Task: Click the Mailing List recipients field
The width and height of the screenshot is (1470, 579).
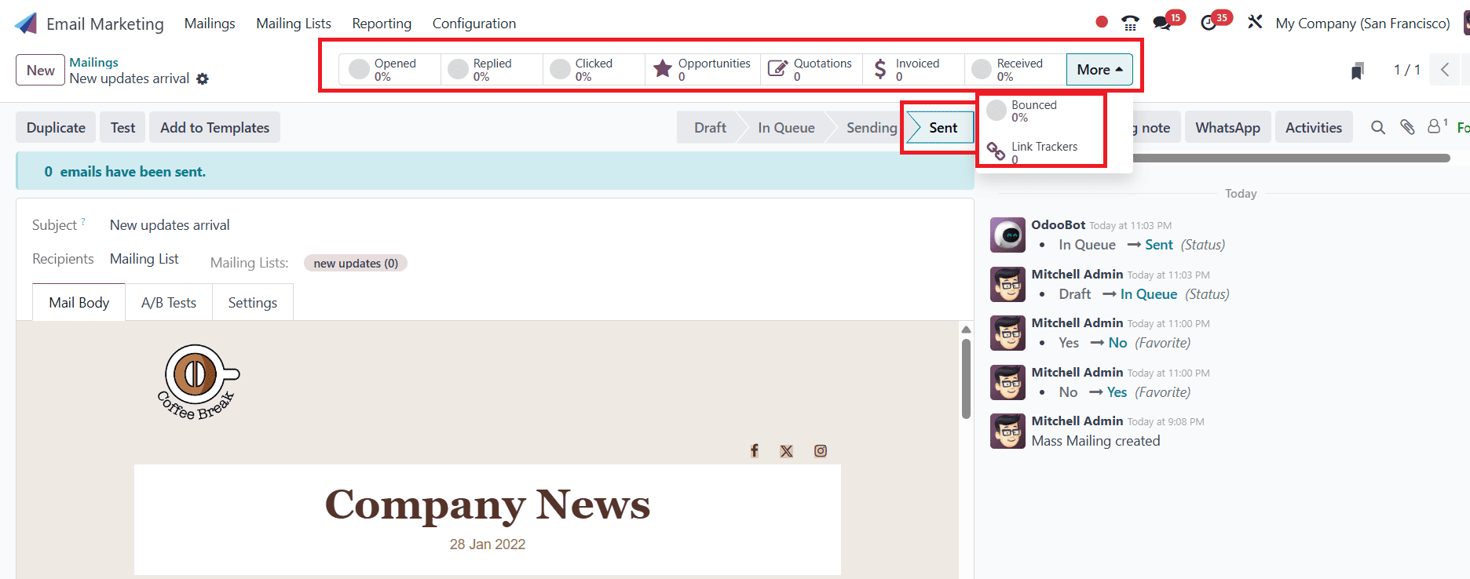Action: pyautogui.click(x=144, y=259)
